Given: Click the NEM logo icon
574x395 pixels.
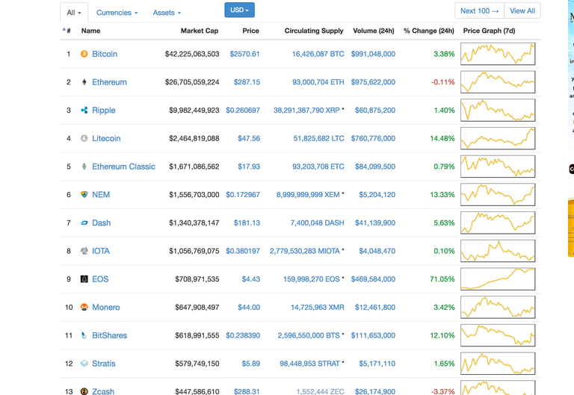Looking at the screenshot, I should [84, 195].
